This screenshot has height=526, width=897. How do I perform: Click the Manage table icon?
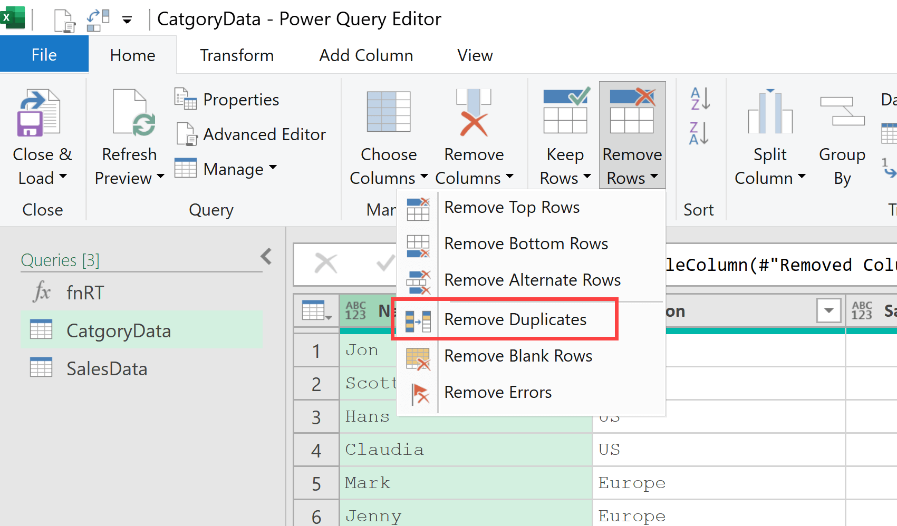pos(186,169)
